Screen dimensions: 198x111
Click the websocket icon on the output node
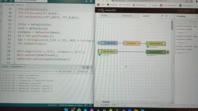[x=164, y=44]
